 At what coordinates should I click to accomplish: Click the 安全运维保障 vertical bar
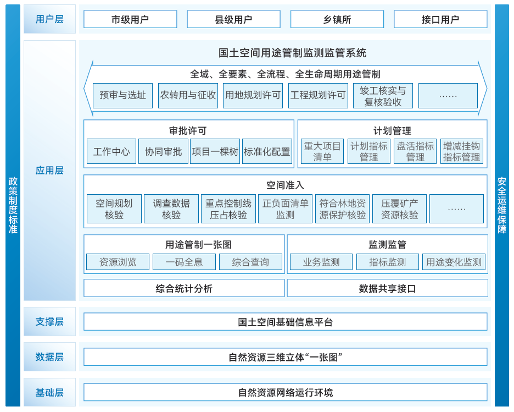click(502, 206)
